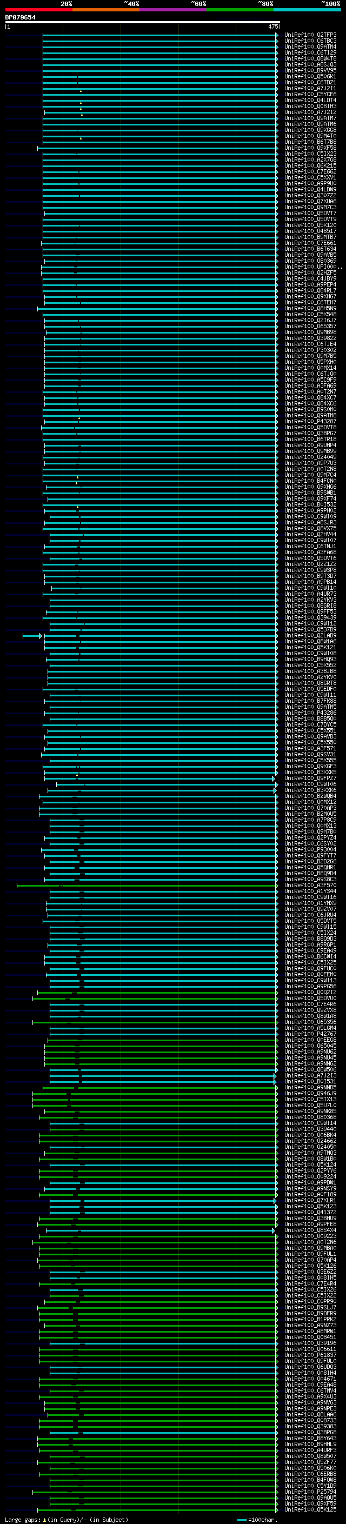Select hit label UniRef100_Q8LAA6
346x1524 pixels.
coord(310,1415)
